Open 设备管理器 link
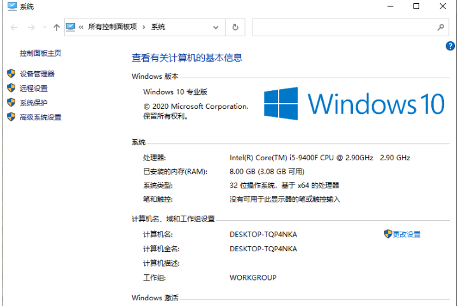Viewport: 465px width, 306px height. click(x=37, y=74)
